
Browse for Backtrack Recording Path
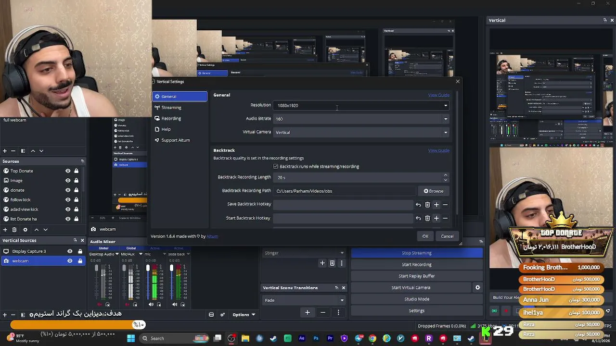coord(434,191)
